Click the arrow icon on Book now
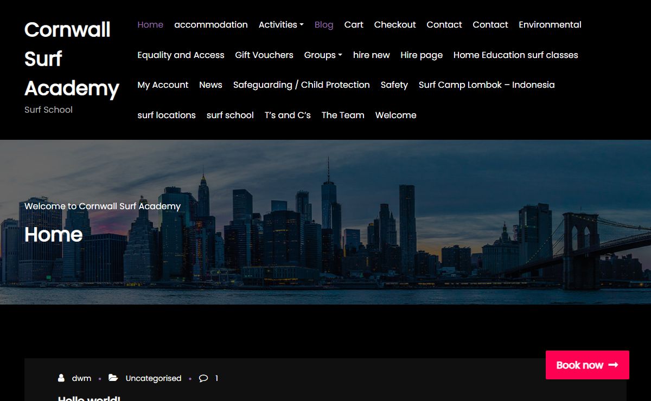The height and width of the screenshot is (401, 651). [614, 365]
